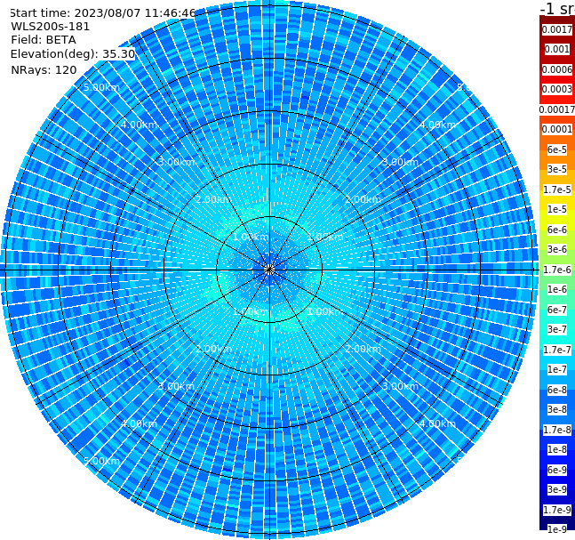Click the '0.0006' colorbar tick label
This screenshot has height=540, width=575.
(x=557, y=69)
